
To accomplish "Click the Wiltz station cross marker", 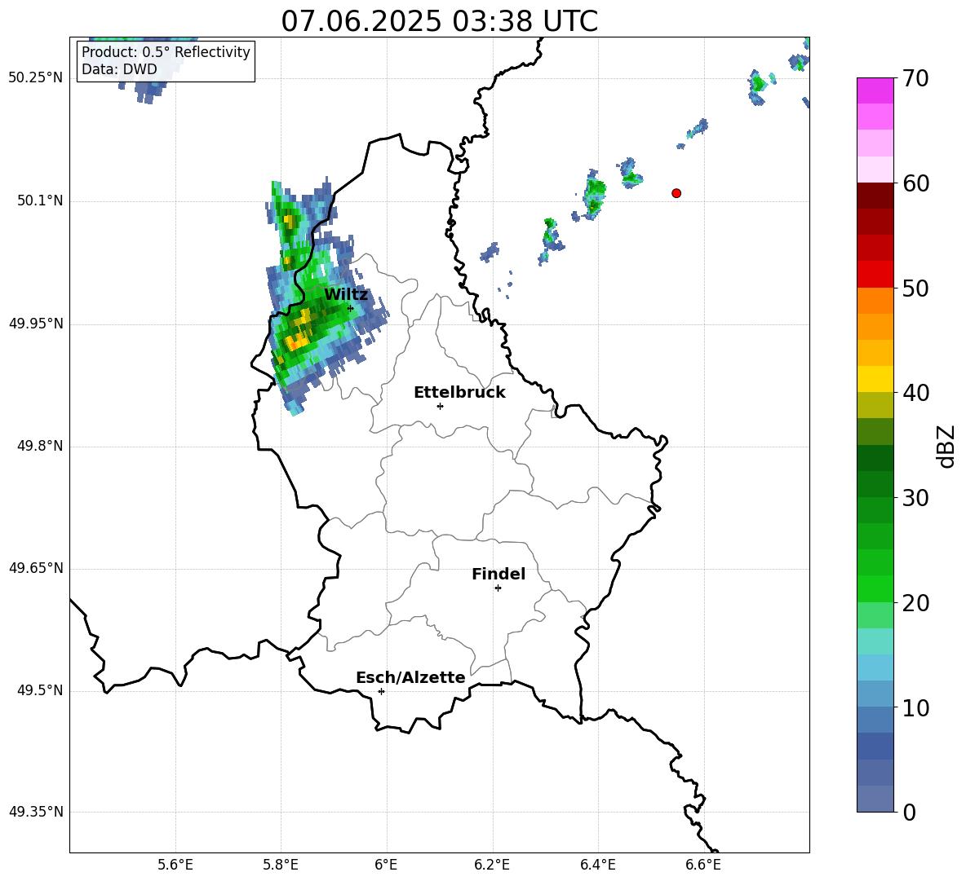I will (350, 308).
